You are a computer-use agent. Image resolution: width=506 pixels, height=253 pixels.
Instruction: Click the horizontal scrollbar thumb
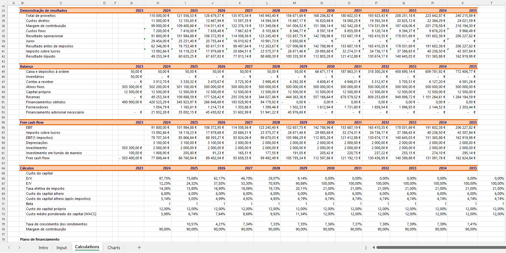(x=441, y=248)
